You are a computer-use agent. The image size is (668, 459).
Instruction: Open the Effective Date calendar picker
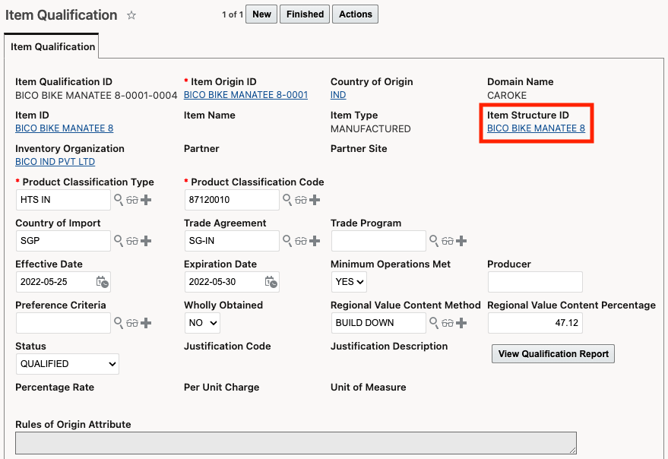pyautogui.click(x=102, y=282)
